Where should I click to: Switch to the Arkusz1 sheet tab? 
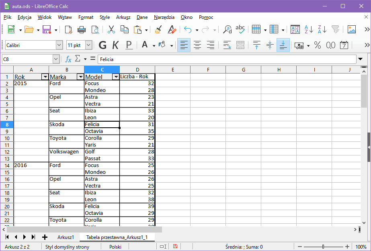tap(66, 237)
